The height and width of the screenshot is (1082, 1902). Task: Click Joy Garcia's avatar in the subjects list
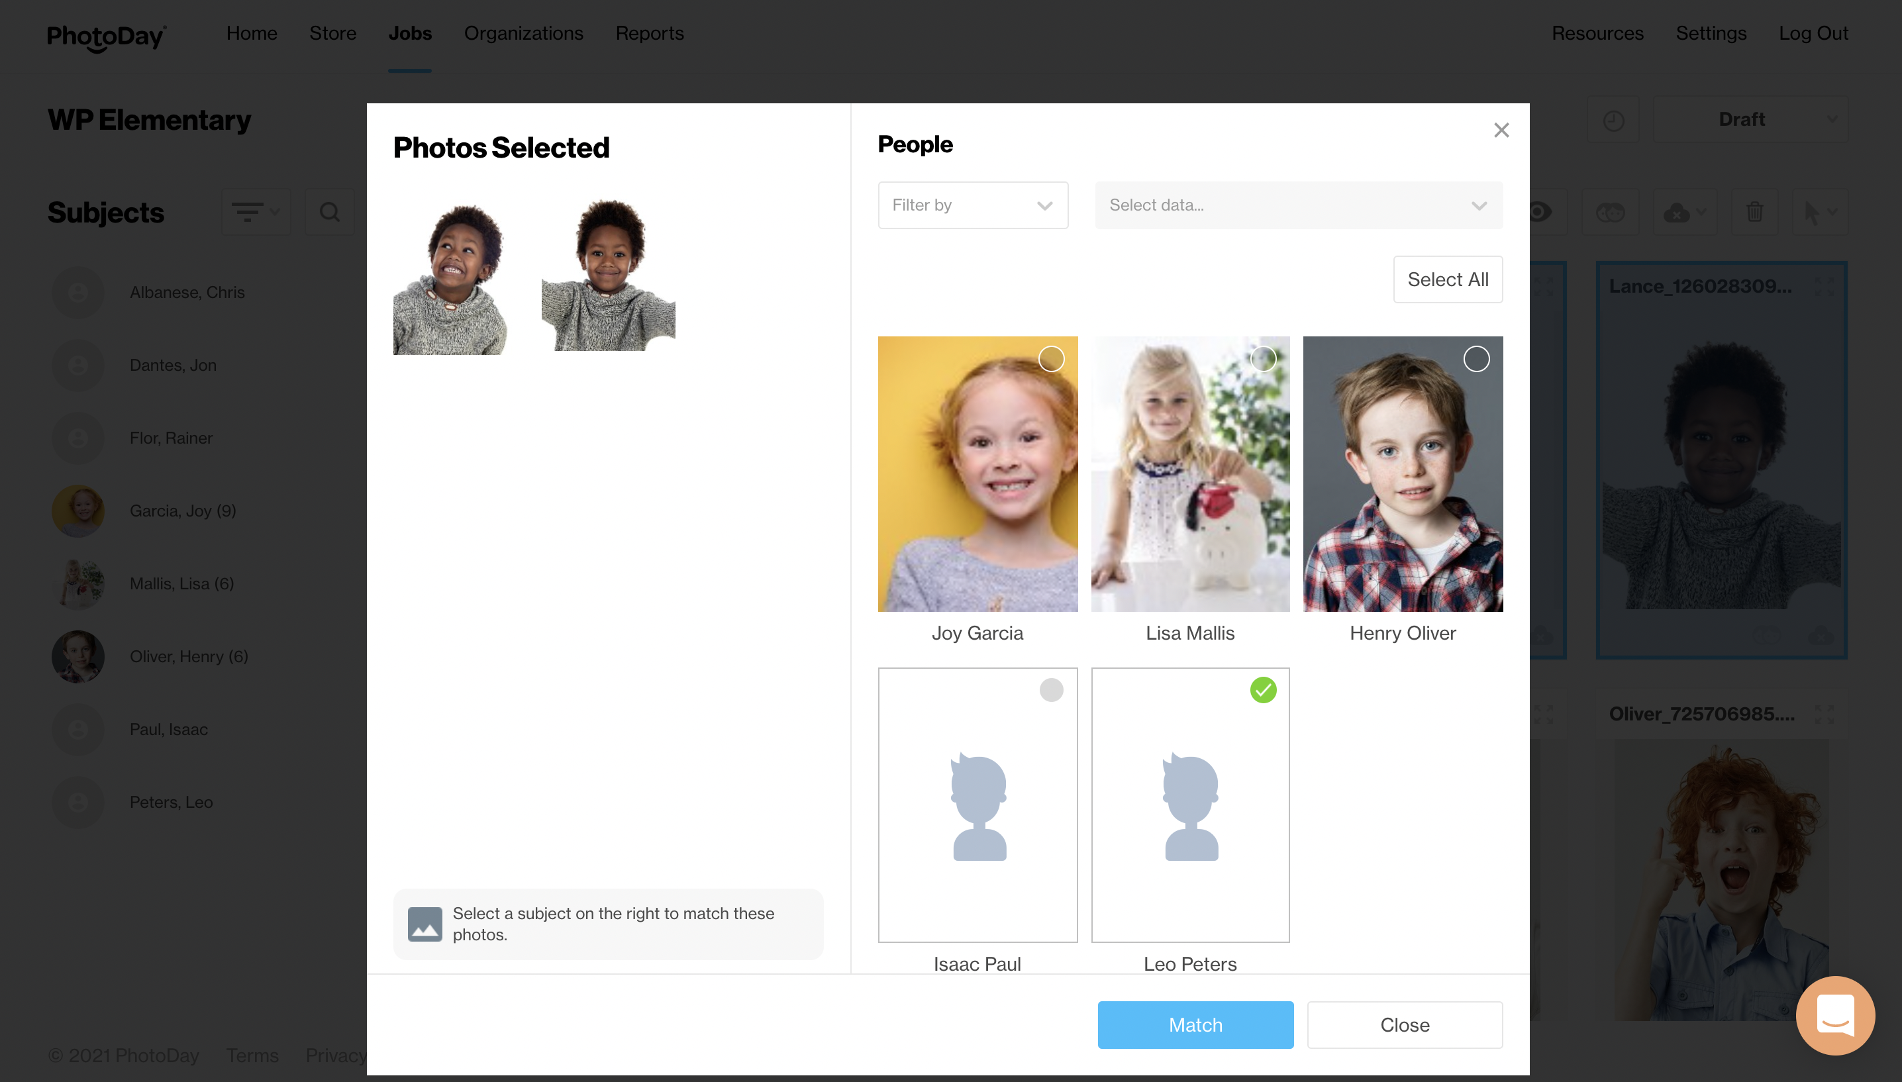tap(78, 511)
